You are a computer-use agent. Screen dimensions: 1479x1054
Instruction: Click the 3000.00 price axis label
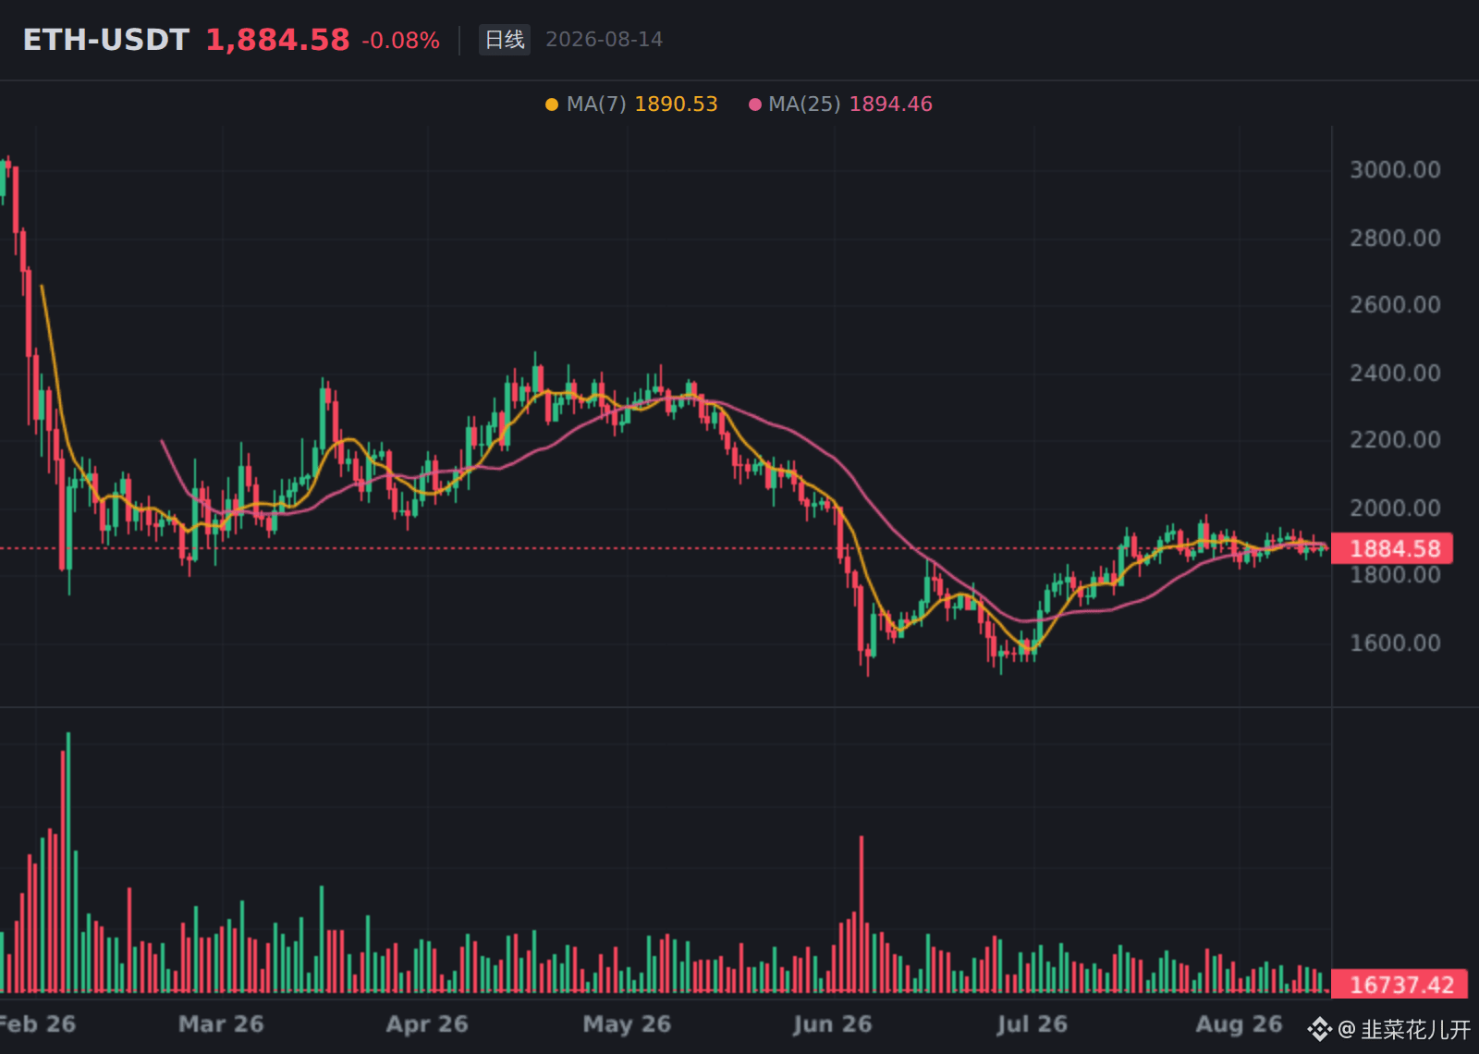click(1395, 170)
